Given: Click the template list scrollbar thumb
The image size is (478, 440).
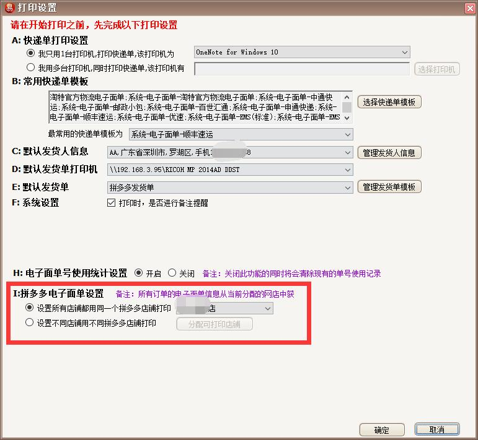Looking at the screenshot, I should [347, 108].
